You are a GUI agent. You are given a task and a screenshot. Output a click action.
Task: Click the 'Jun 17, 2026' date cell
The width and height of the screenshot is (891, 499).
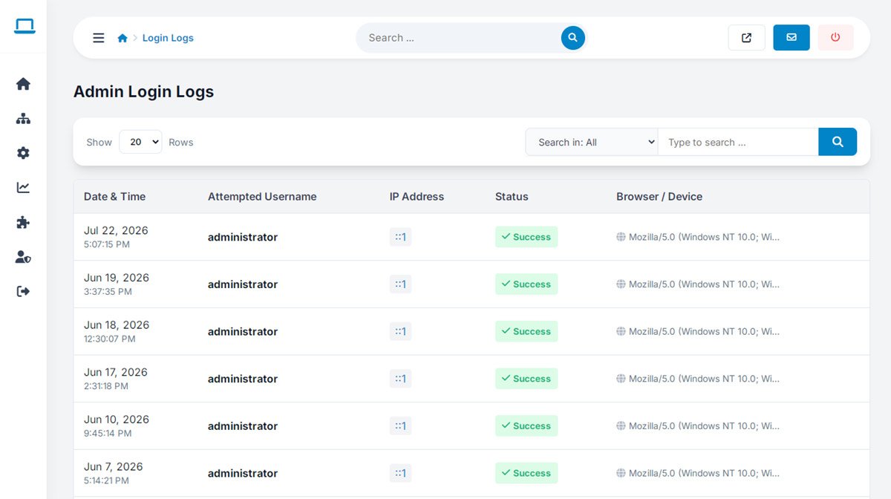coord(116,372)
